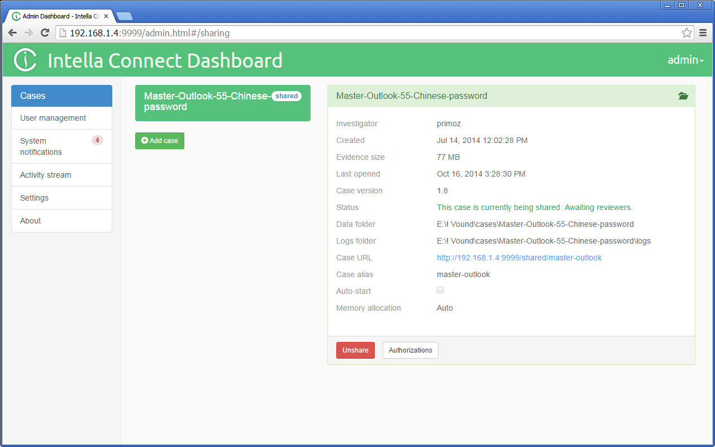Click the Intella logo icon in header
Screen dimensions: 715x447
click(x=25, y=60)
